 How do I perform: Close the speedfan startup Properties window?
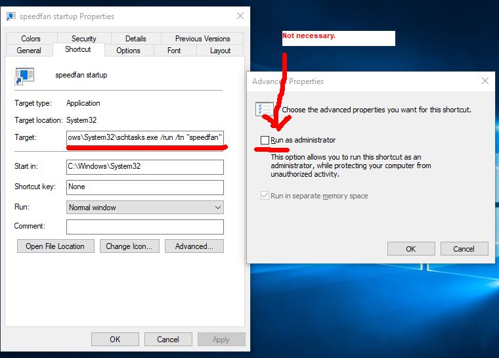pyautogui.click(x=240, y=16)
